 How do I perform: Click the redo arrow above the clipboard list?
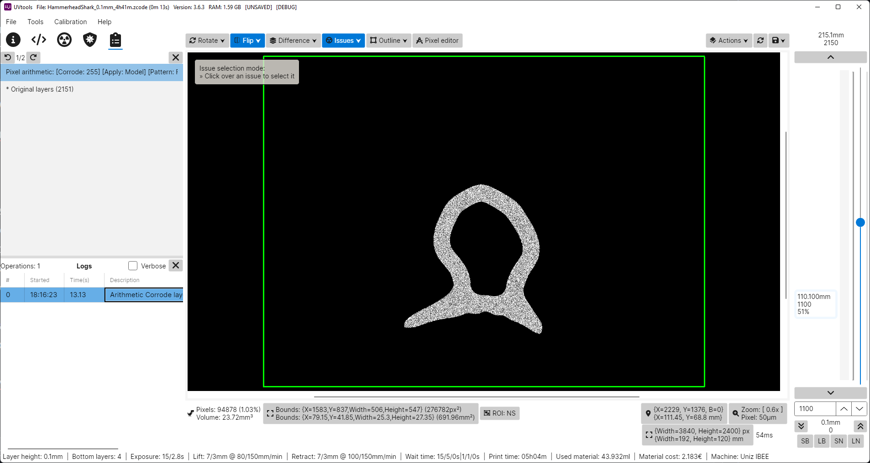(x=33, y=57)
